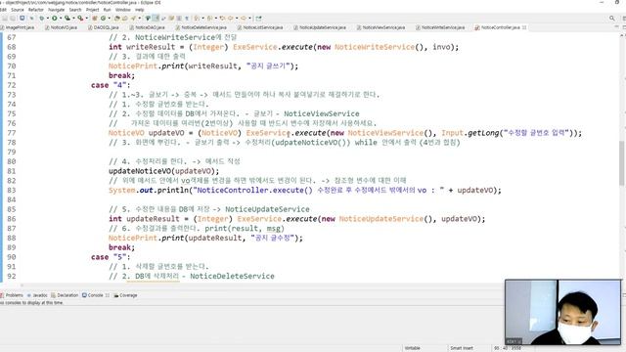Viewport: 626px width, 352px height.
Task: Open the Navigate menu
Action: [x=56, y=10]
